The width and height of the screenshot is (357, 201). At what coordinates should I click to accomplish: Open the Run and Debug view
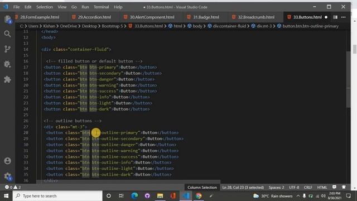(x=7, y=64)
